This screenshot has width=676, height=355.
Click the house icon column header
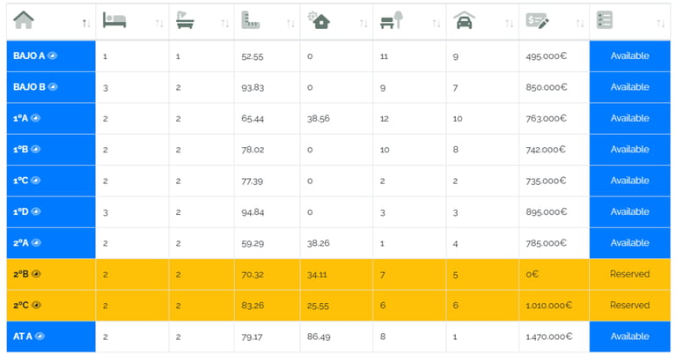pyautogui.click(x=25, y=20)
